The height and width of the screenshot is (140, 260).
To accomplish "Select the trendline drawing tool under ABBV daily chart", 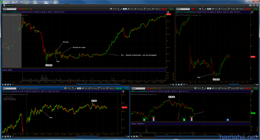I will click(x=139, y=136).
